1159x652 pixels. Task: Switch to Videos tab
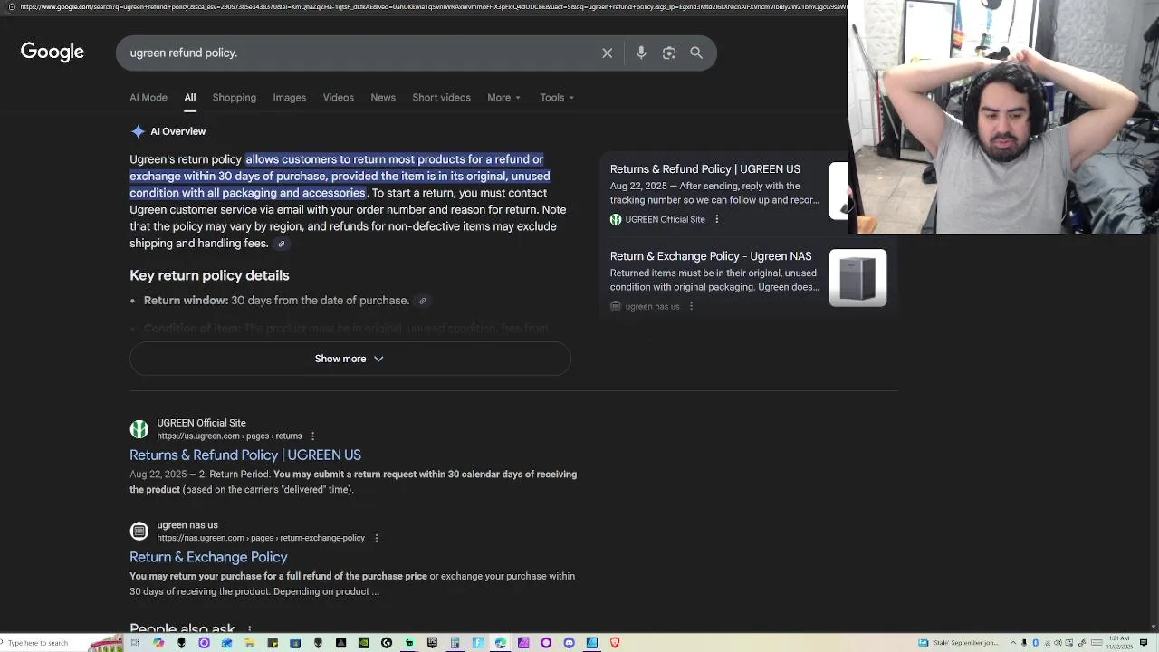339,98
